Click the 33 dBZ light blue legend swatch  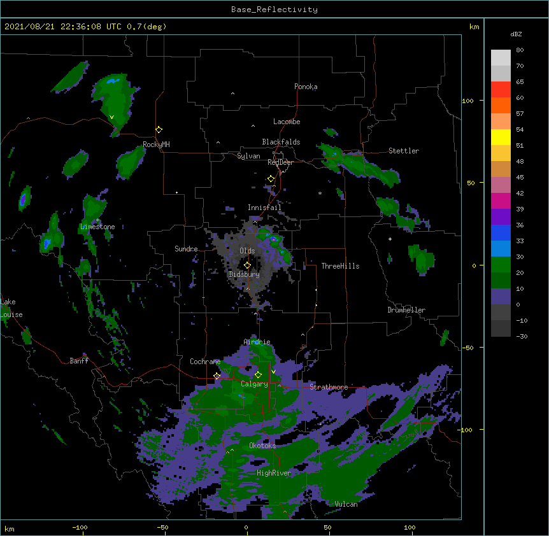pyautogui.click(x=501, y=248)
